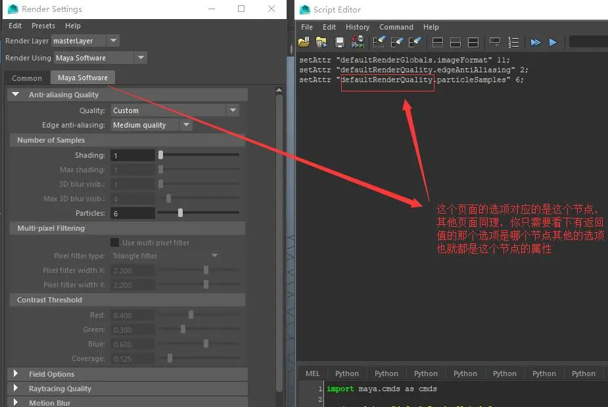Click the Red contrast threshold field

coord(133,316)
